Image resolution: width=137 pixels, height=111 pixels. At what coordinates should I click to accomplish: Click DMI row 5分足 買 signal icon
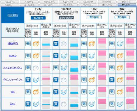pos(28,104)
